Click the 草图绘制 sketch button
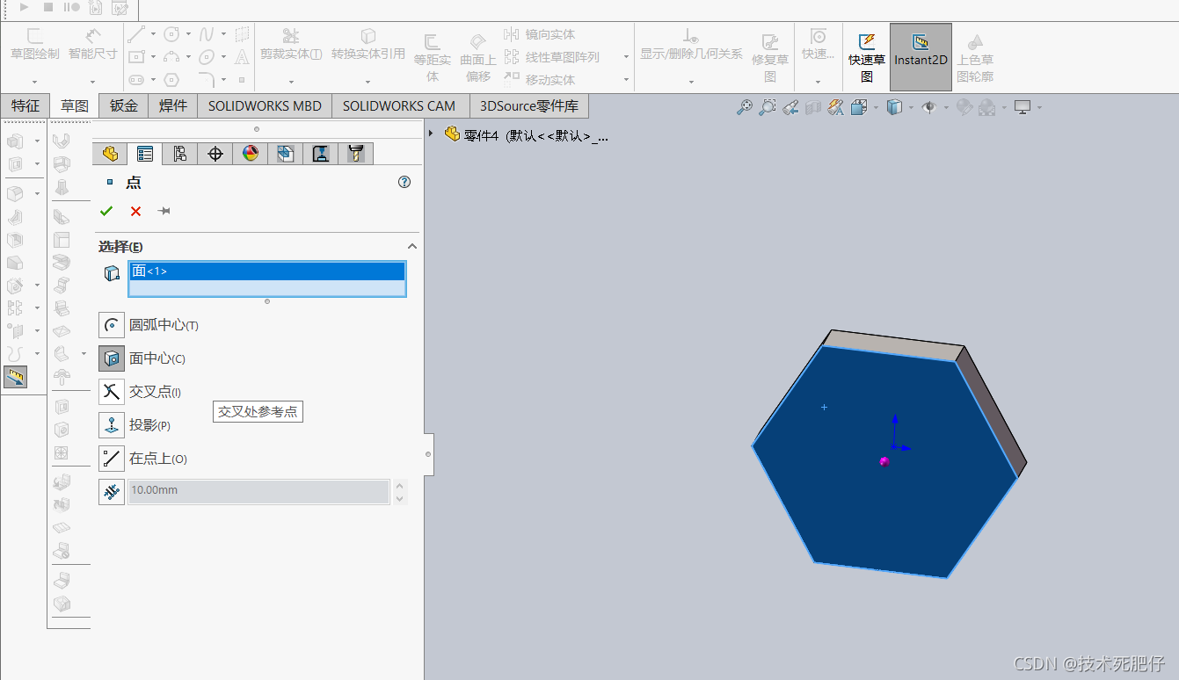This screenshot has height=680, width=1179. click(x=35, y=44)
